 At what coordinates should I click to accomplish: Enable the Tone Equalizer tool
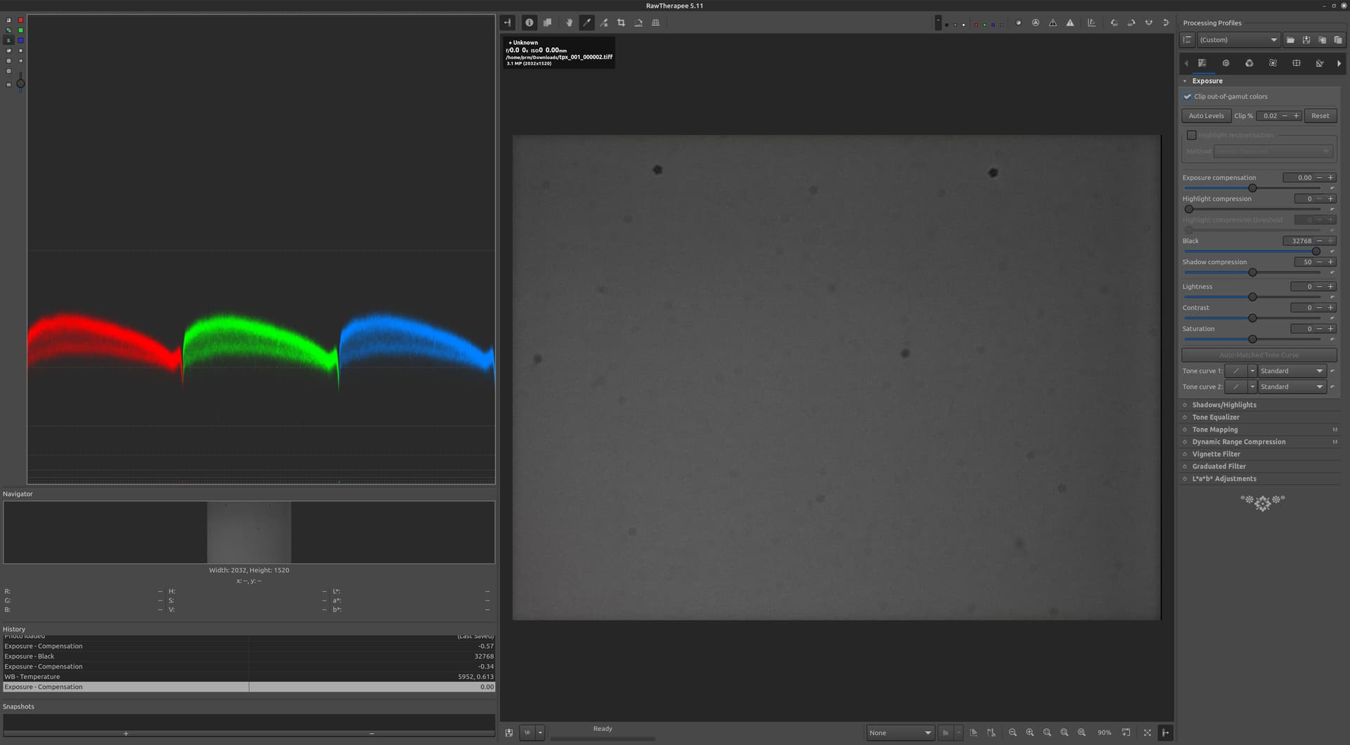(x=1185, y=417)
